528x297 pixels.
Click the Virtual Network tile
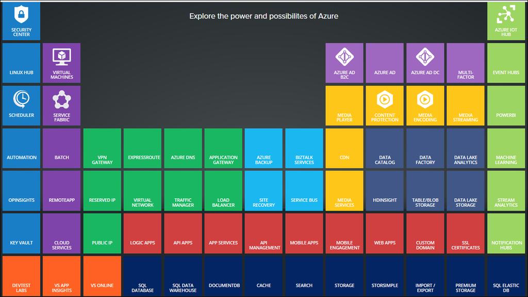click(142, 191)
